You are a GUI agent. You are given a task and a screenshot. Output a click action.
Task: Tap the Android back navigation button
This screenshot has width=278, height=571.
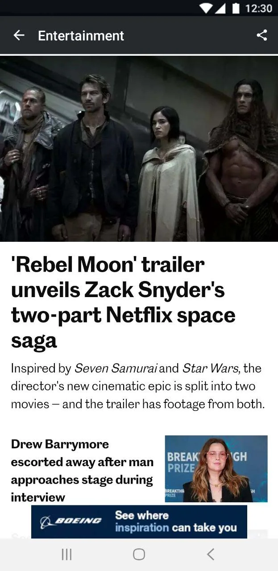pos(211,554)
